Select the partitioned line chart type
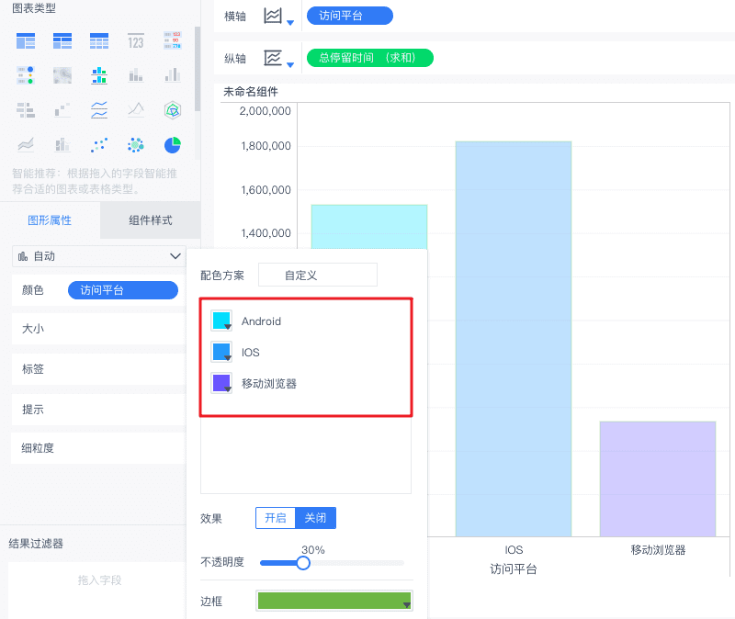This screenshot has width=735, height=619. 99,110
